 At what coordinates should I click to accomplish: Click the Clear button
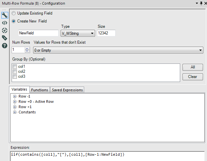(x=193, y=77)
